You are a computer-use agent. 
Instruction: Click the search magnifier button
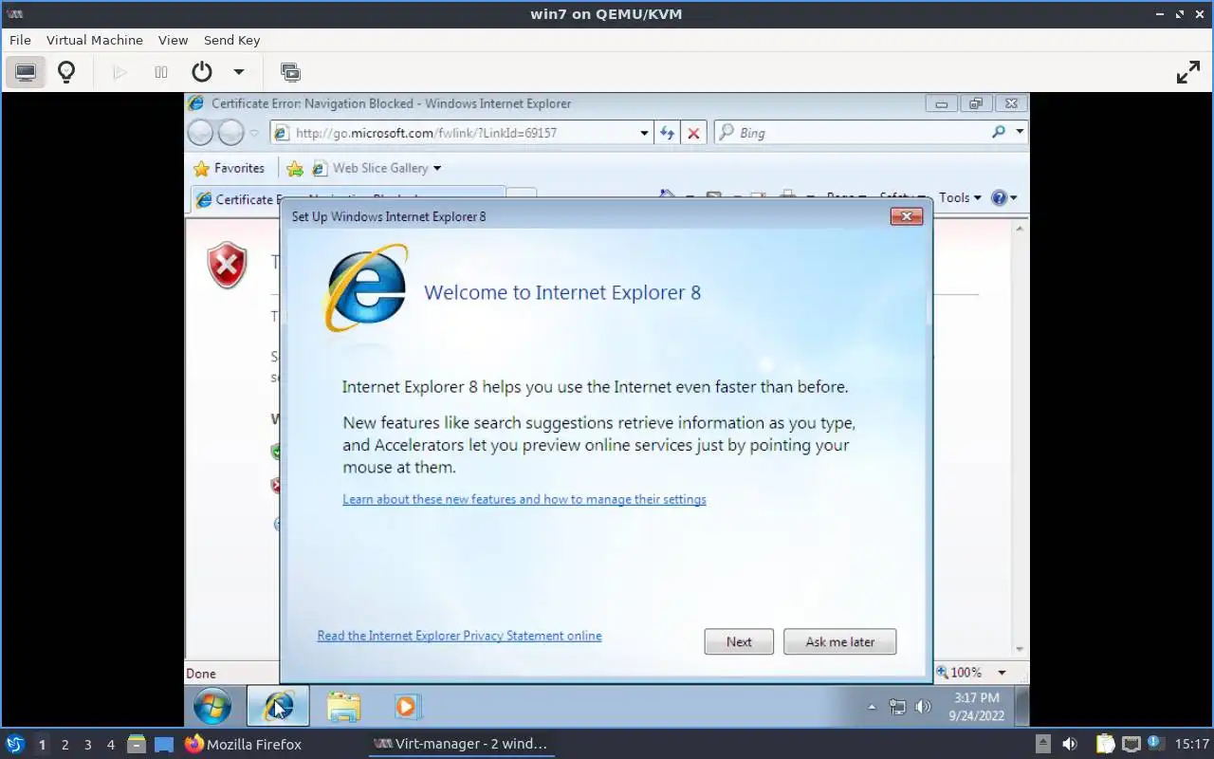pyautogui.click(x=998, y=133)
